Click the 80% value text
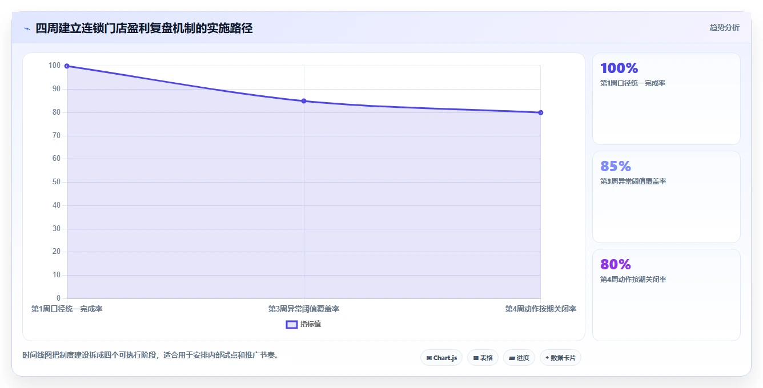The height and width of the screenshot is (388, 763). coord(616,264)
